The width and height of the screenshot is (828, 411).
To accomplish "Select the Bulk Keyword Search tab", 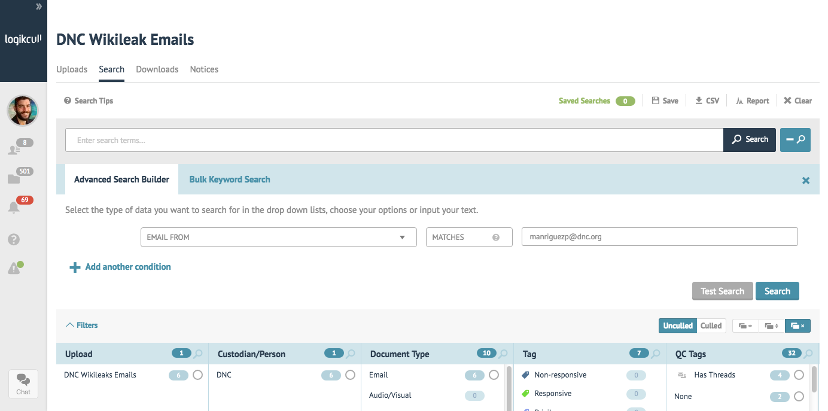I will (x=230, y=179).
